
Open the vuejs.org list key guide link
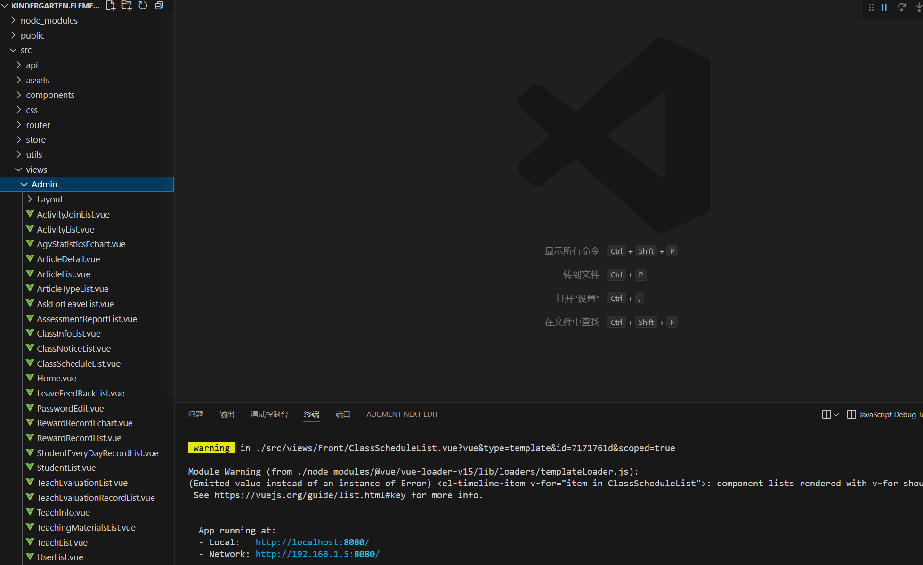(309, 495)
